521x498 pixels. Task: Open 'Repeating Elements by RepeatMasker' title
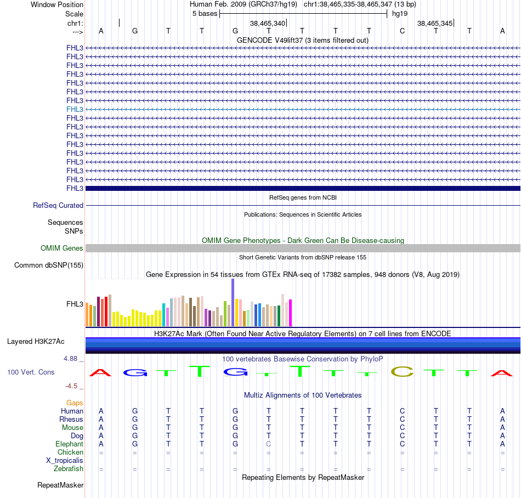(x=303, y=478)
